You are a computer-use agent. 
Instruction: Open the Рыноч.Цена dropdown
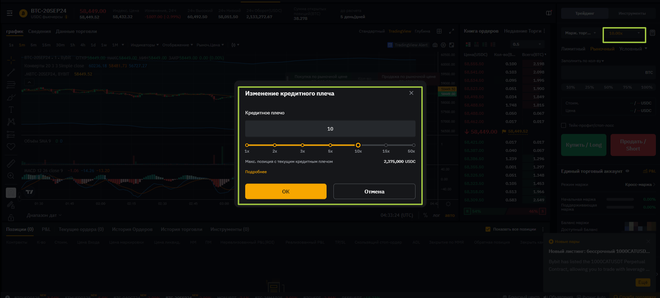click(x=211, y=45)
